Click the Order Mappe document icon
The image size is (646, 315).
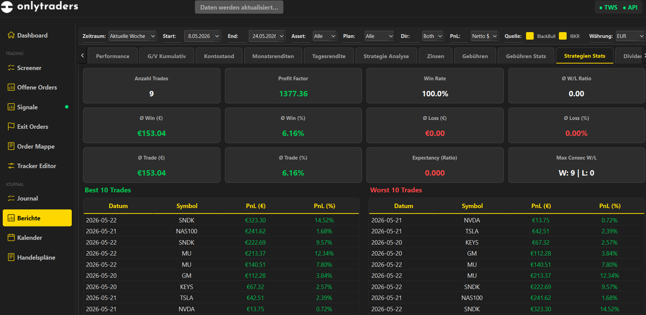[11, 146]
